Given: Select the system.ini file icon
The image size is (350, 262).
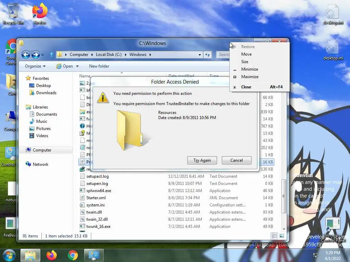Looking at the screenshot, I should click(82, 205).
